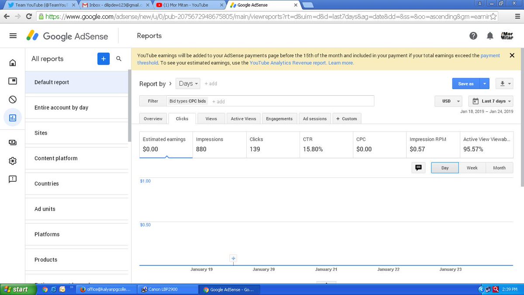Image resolution: width=524 pixels, height=295 pixels.
Task: Click the chart note plus marker
Action: 233,258
